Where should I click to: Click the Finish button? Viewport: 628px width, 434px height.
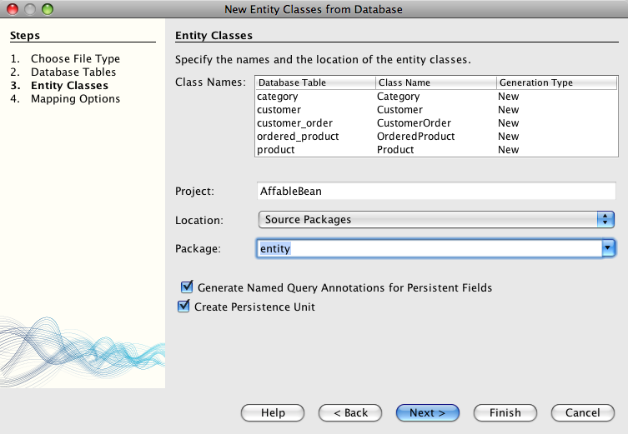pyautogui.click(x=505, y=412)
